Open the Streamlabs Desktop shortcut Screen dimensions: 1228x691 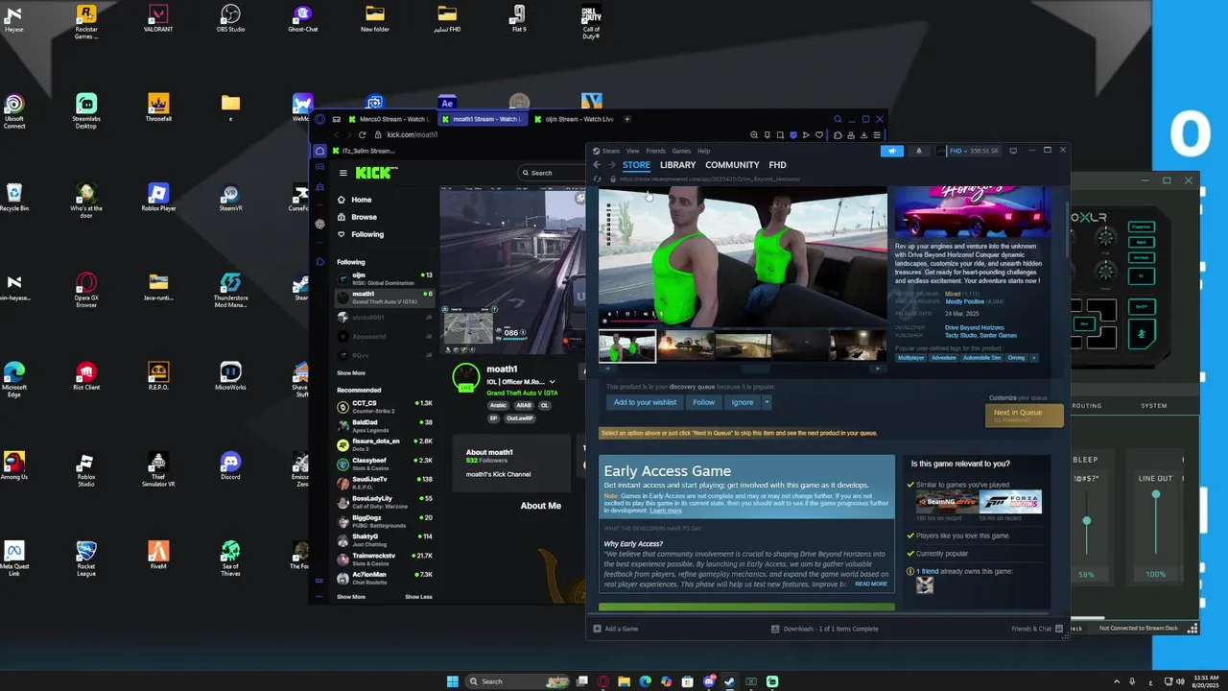click(x=86, y=111)
